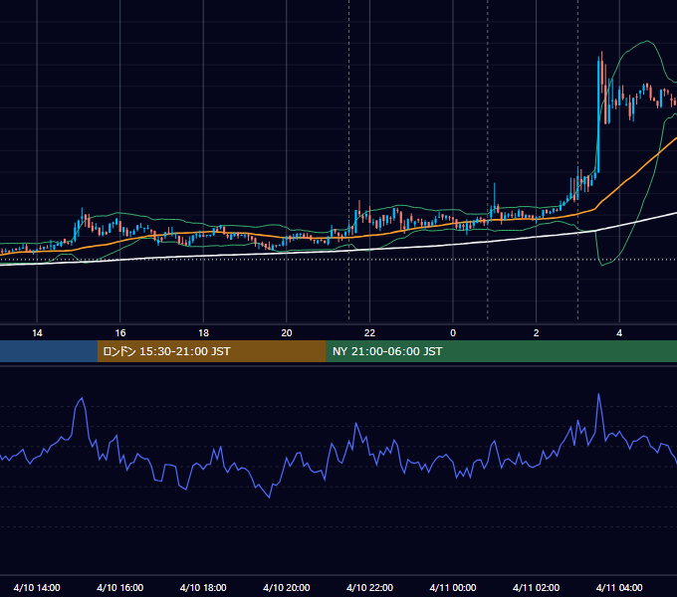Click the 4/10 18:00 date label
Image resolution: width=677 pixels, height=597 pixels.
203,587
